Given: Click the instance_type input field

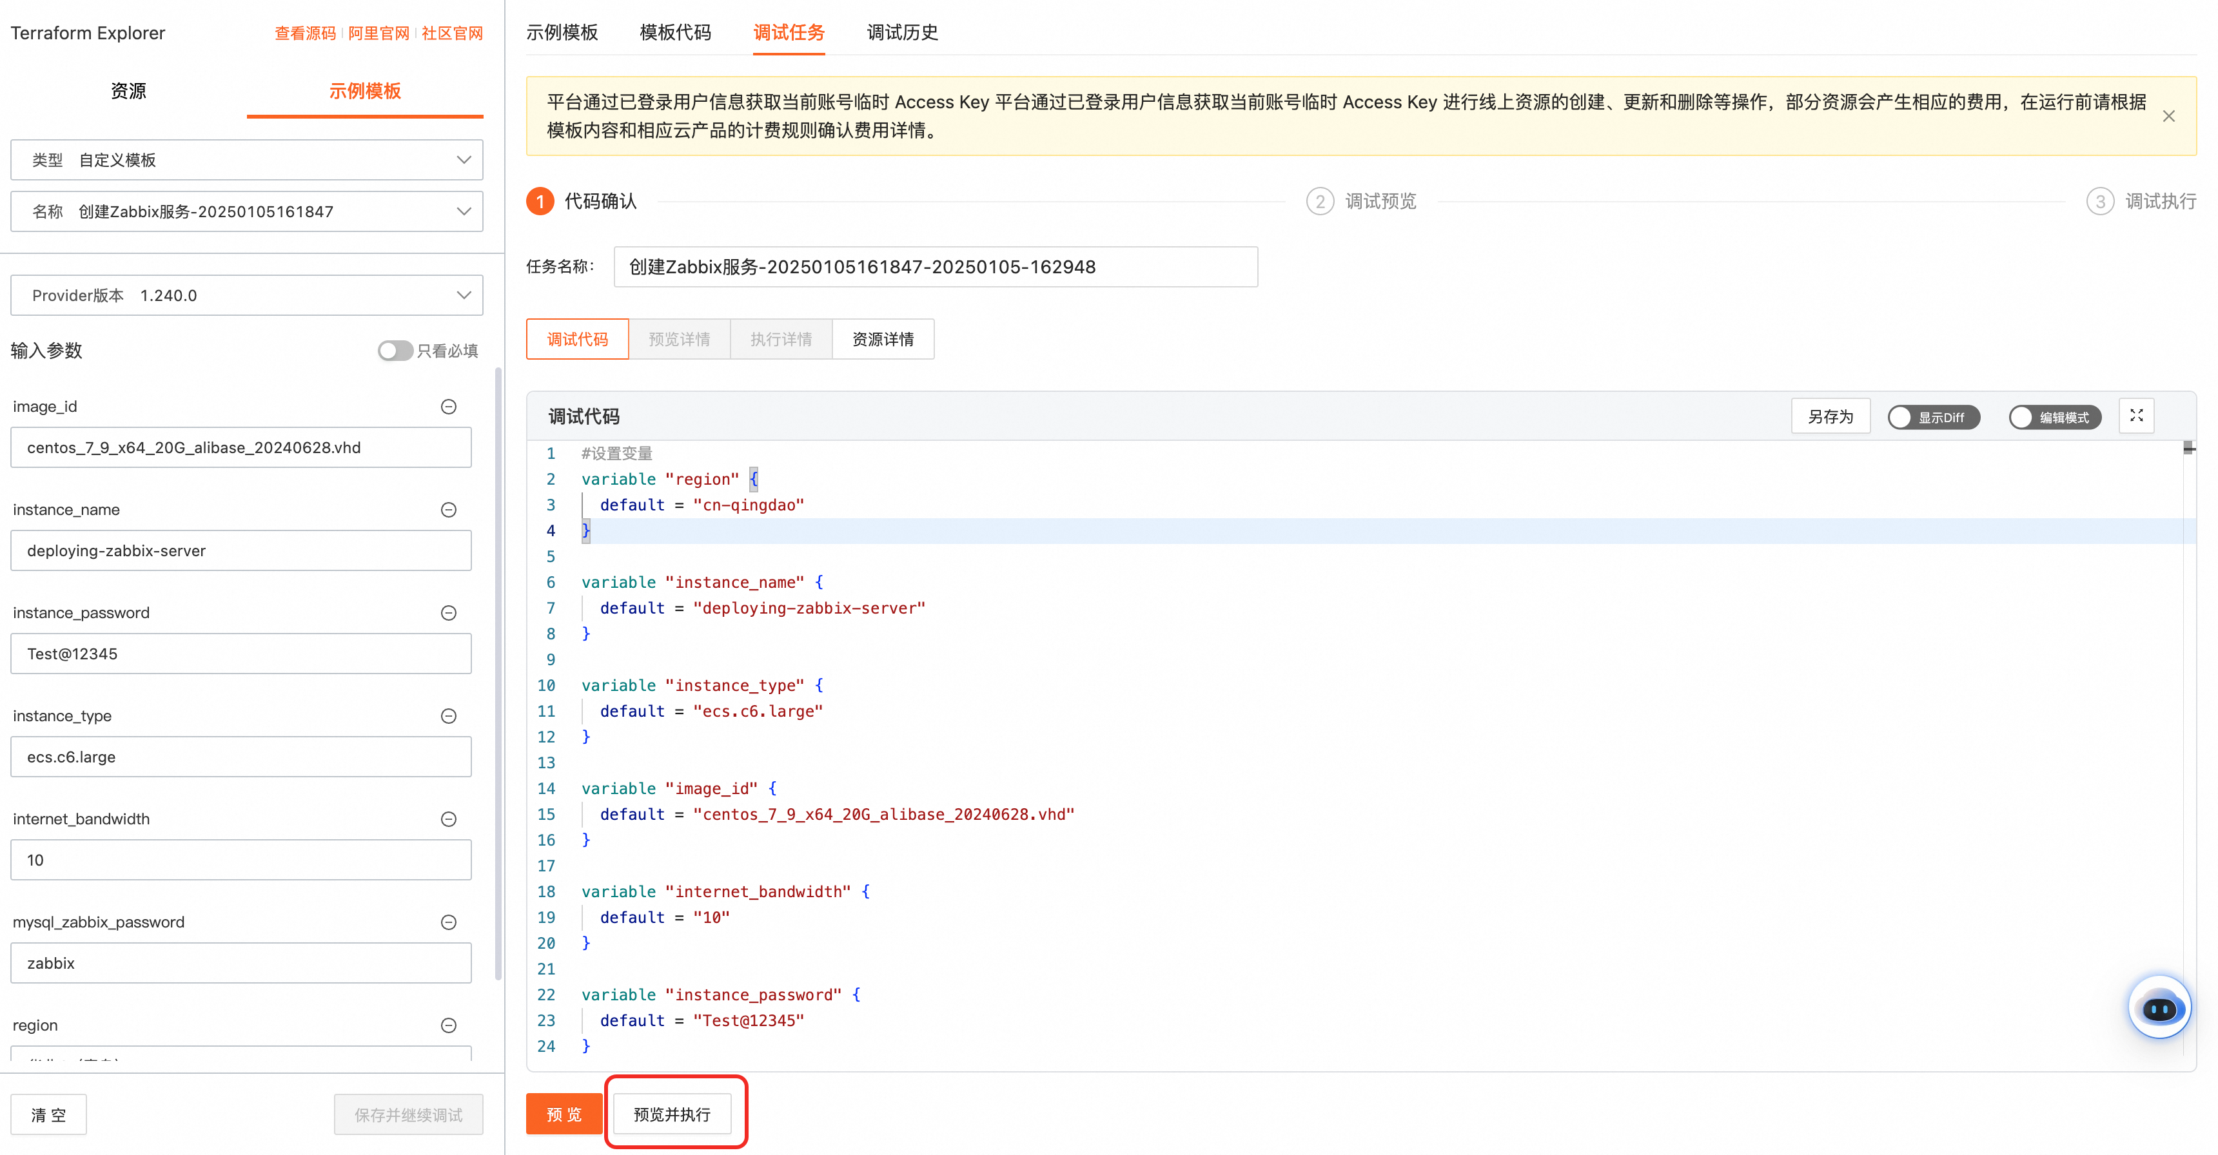Looking at the screenshot, I should 241,757.
